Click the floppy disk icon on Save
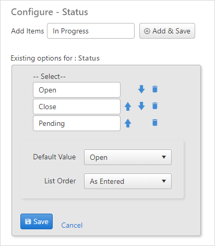215x246 pixels. [28, 221]
